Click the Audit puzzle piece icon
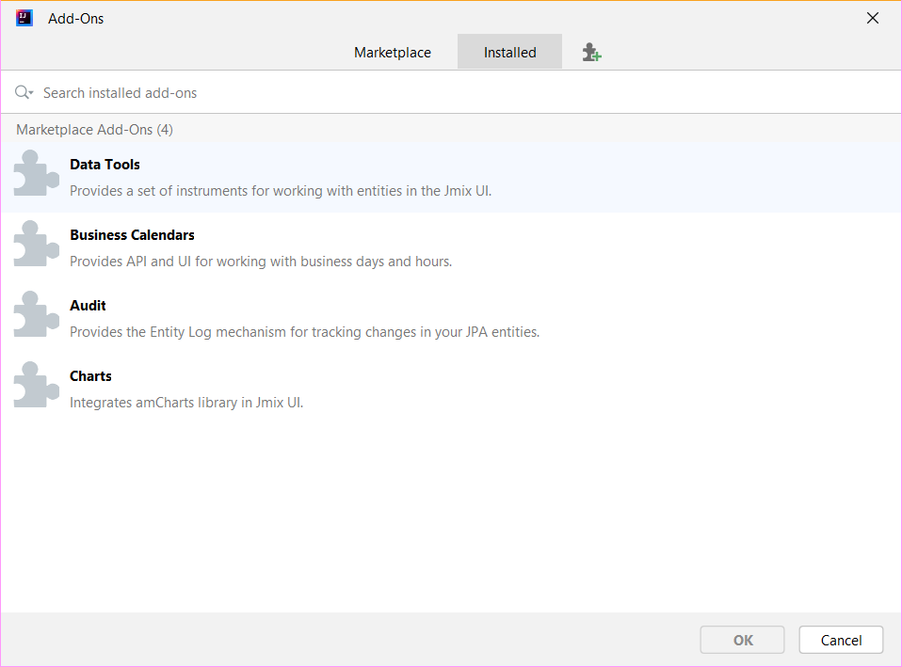902x667 pixels. [x=36, y=314]
